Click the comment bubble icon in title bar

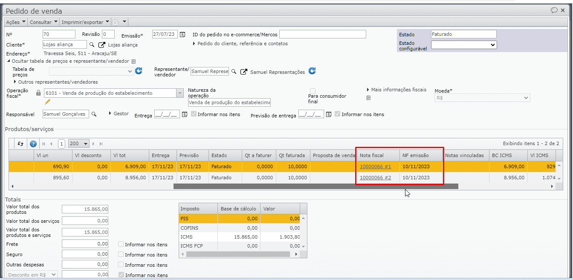tap(554, 11)
